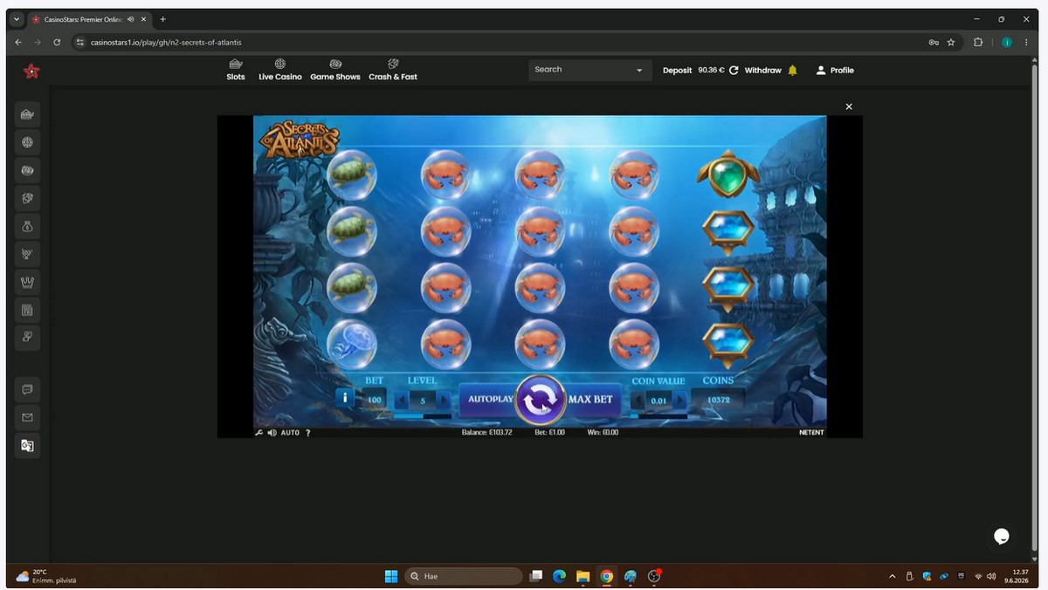This screenshot has width=1048, height=590.
Task: Click the address bar URL
Action: (166, 42)
